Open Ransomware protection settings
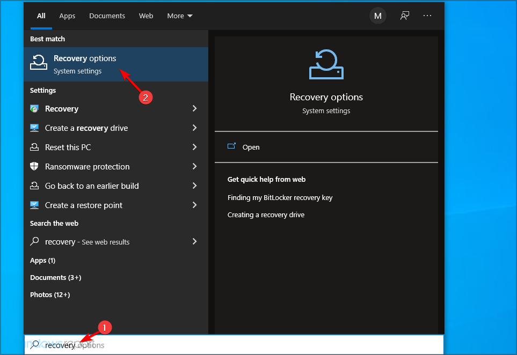Screen dimensions: 517x355 86,166
